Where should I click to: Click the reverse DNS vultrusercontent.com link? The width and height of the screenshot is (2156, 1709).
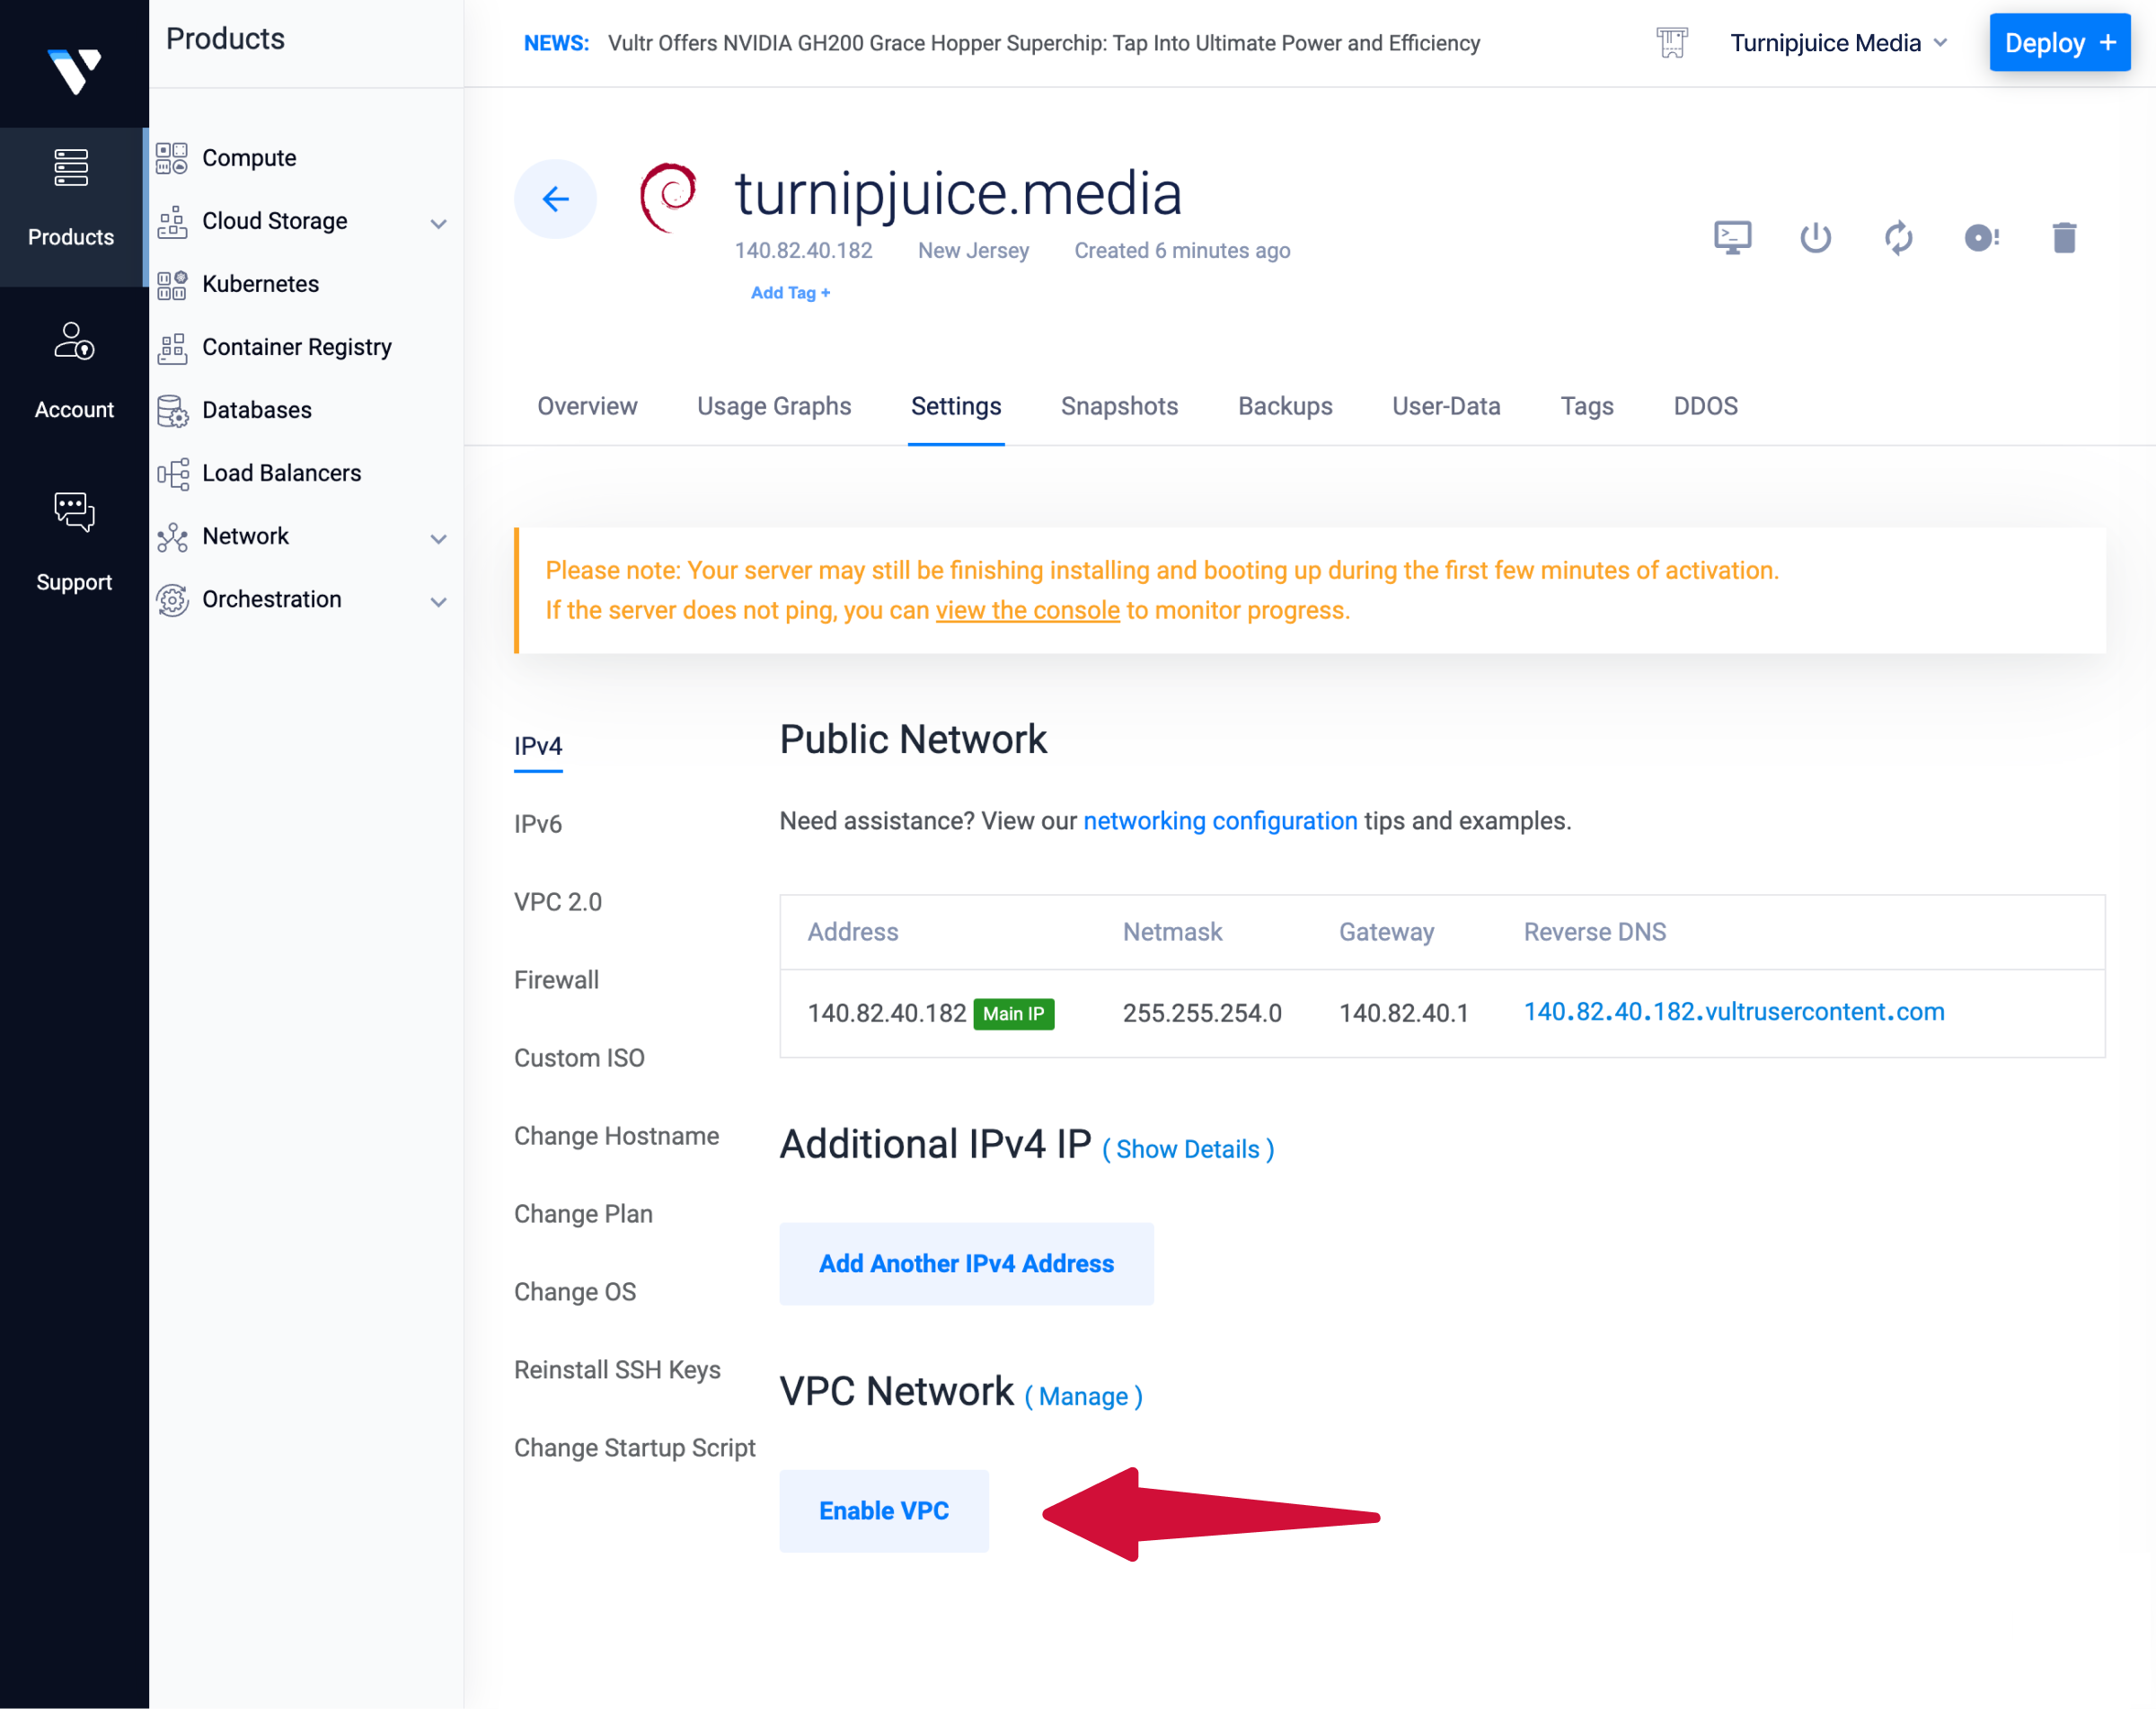pyautogui.click(x=1733, y=1012)
